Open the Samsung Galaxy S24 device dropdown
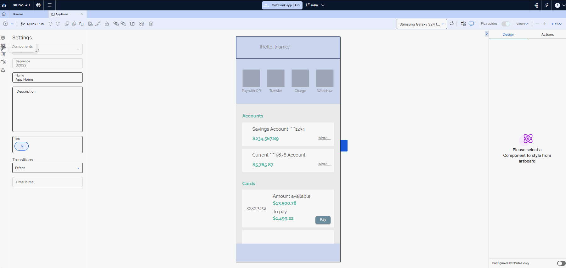566x268 pixels. (x=422, y=24)
